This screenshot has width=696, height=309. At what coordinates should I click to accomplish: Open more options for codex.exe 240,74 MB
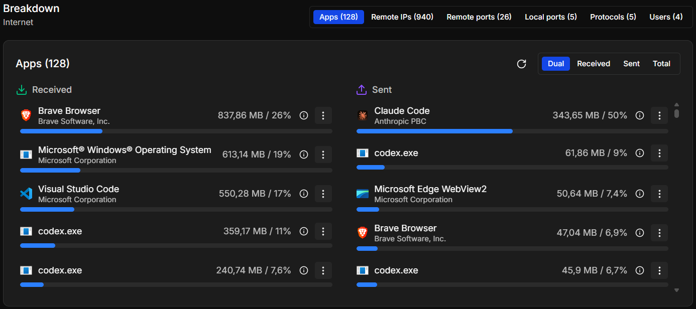pos(323,270)
